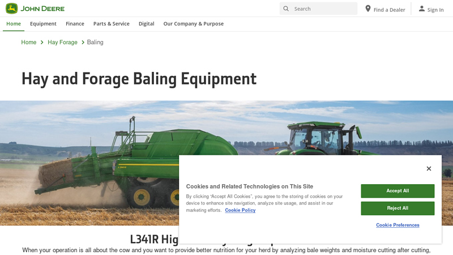Reject all cookies
Screen dimensions: 453x255
[398, 208]
